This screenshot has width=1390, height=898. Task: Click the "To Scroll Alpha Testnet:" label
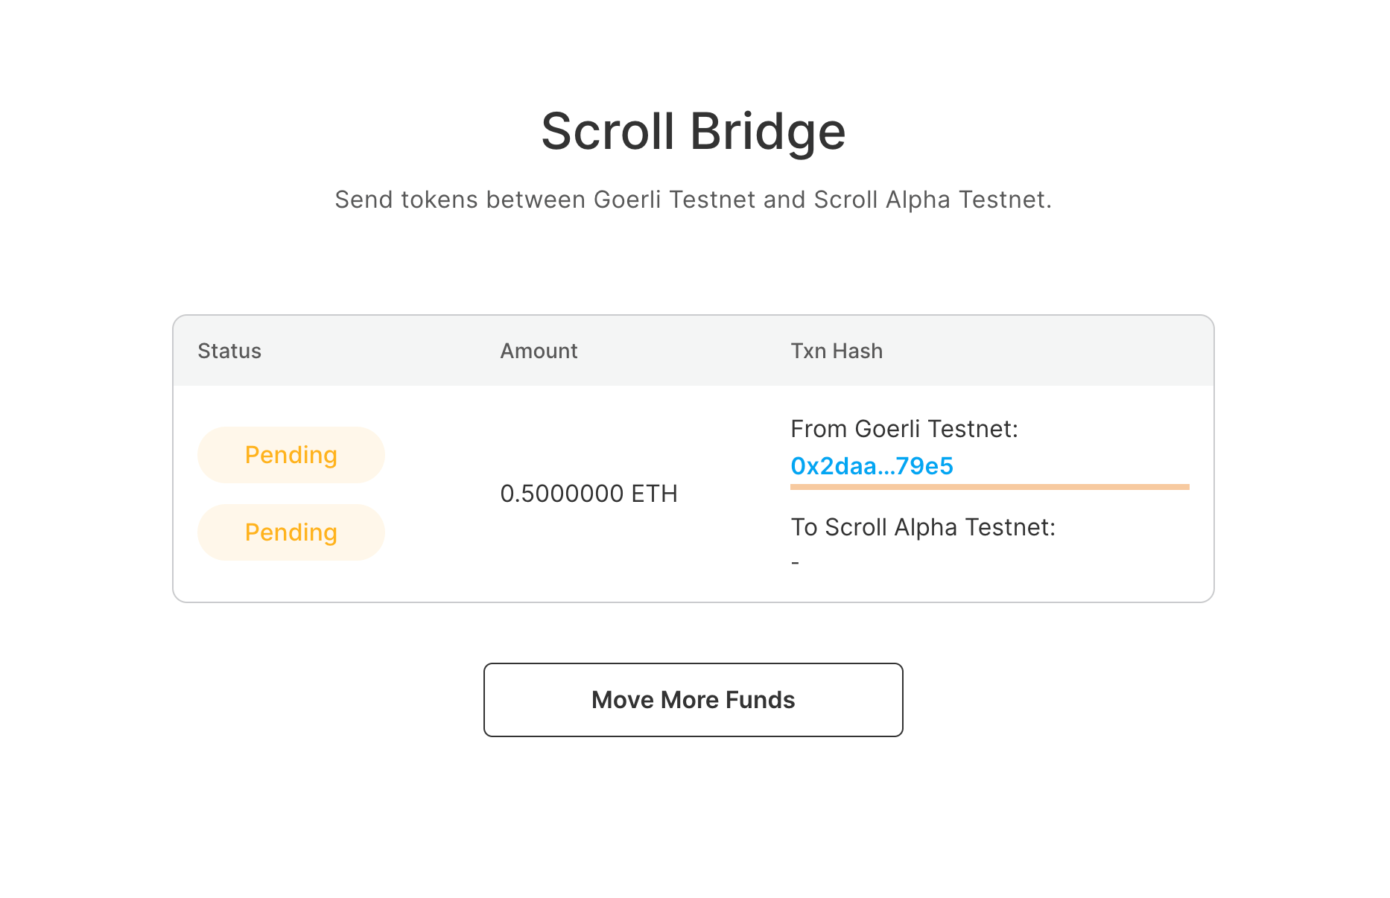point(923,527)
